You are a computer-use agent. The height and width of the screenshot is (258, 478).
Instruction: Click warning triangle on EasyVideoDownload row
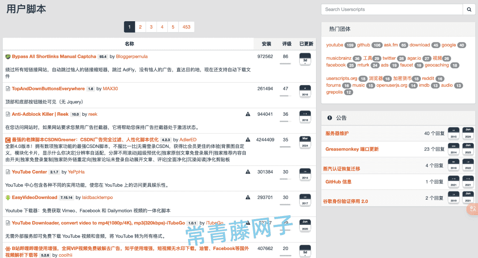click(248, 197)
